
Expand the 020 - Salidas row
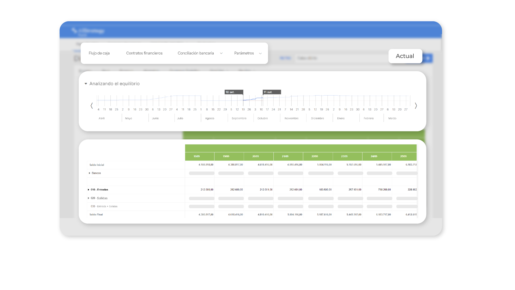(88, 198)
